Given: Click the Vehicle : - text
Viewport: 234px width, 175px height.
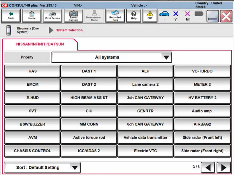Looking at the screenshot, I should pos(139,5).
